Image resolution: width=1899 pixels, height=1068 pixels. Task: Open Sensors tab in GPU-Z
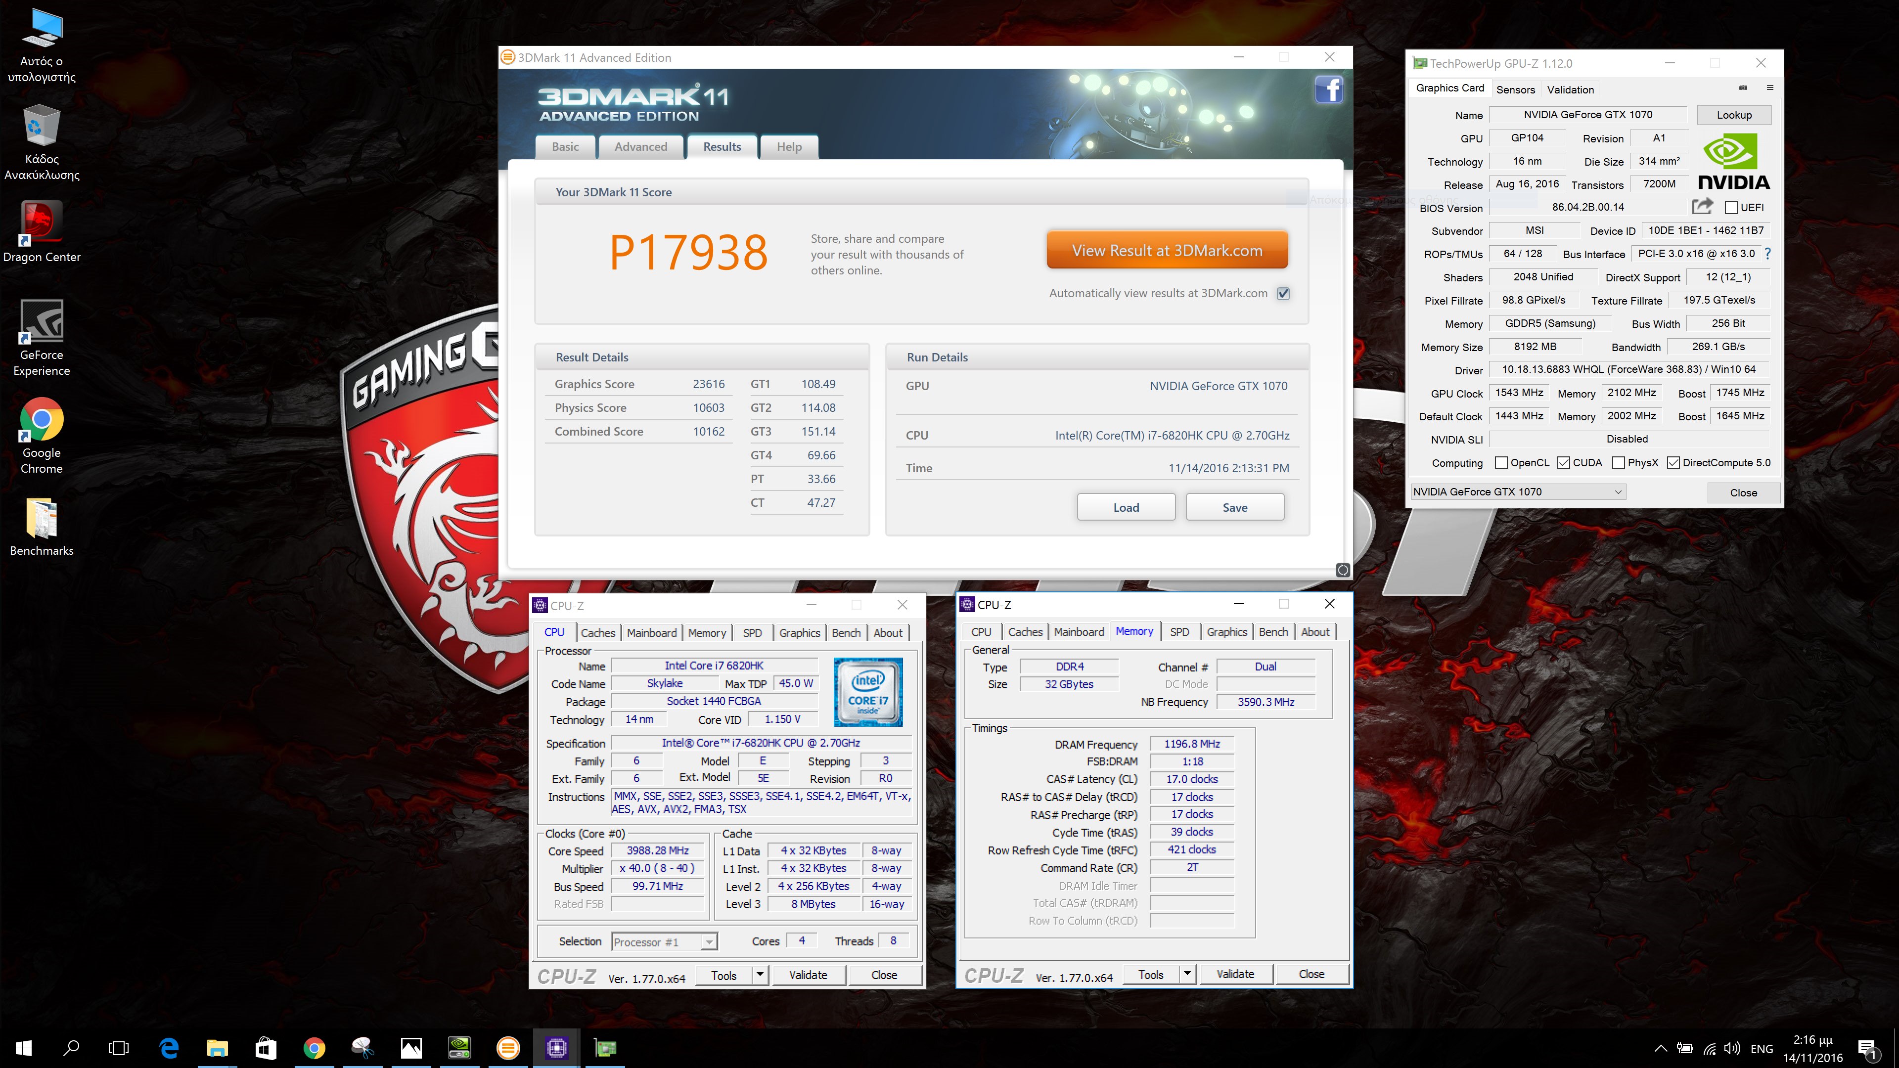pyautogui.click(x=1516, y=89)
